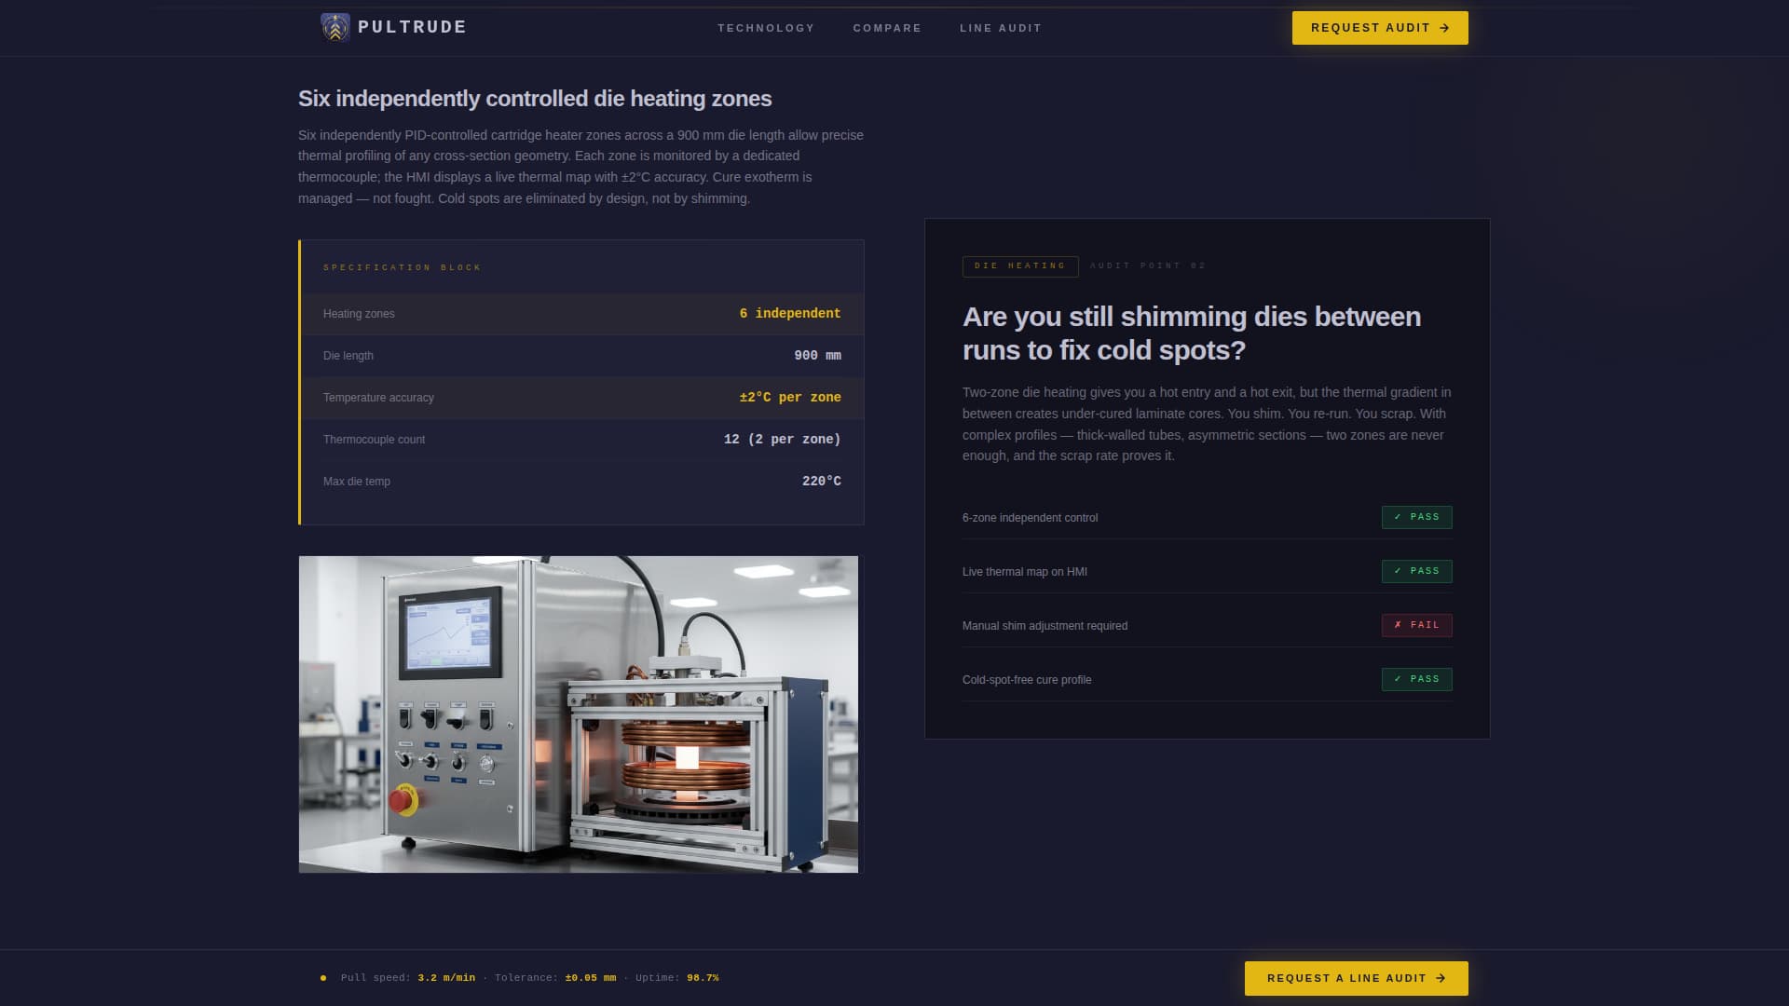Click the PULTRUDE wordmark link

(411, 27)
